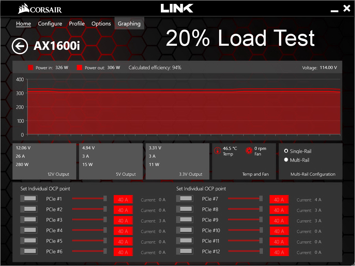This screenshot has width=355, height=266.
Task: Minimize the Corsair Link window
Action: click(334, 11)
